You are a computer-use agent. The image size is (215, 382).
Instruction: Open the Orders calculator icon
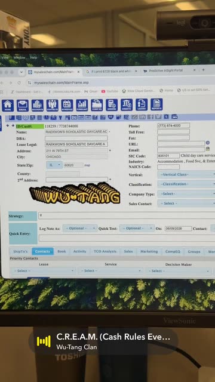point(112,105)
